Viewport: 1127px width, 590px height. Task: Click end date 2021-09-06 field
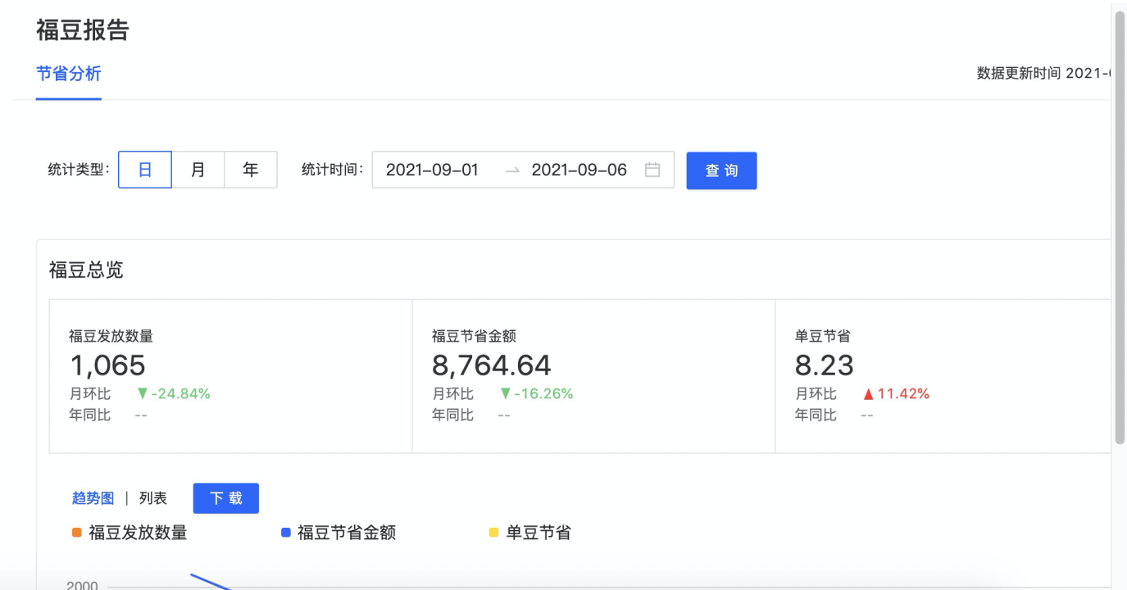[x=579, y=170]
